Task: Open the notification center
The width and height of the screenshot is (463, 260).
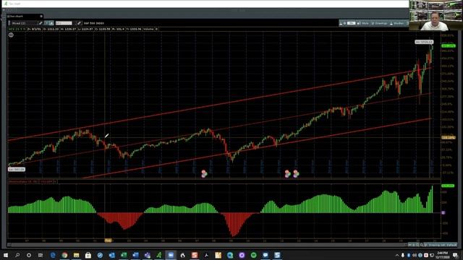Action: [456, 255]
